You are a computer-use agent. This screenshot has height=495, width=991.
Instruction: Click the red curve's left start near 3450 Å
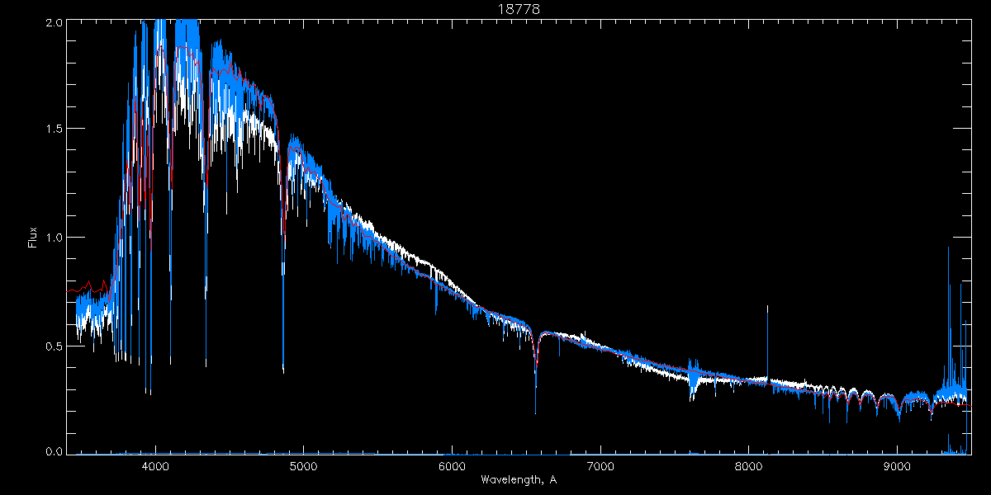click(69, 291)
